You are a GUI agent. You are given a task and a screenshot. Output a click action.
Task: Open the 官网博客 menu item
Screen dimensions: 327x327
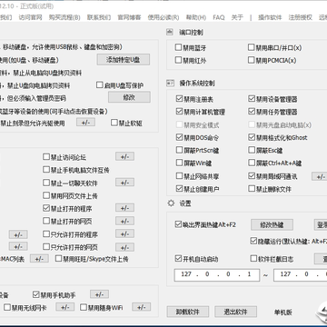[129, 17]
